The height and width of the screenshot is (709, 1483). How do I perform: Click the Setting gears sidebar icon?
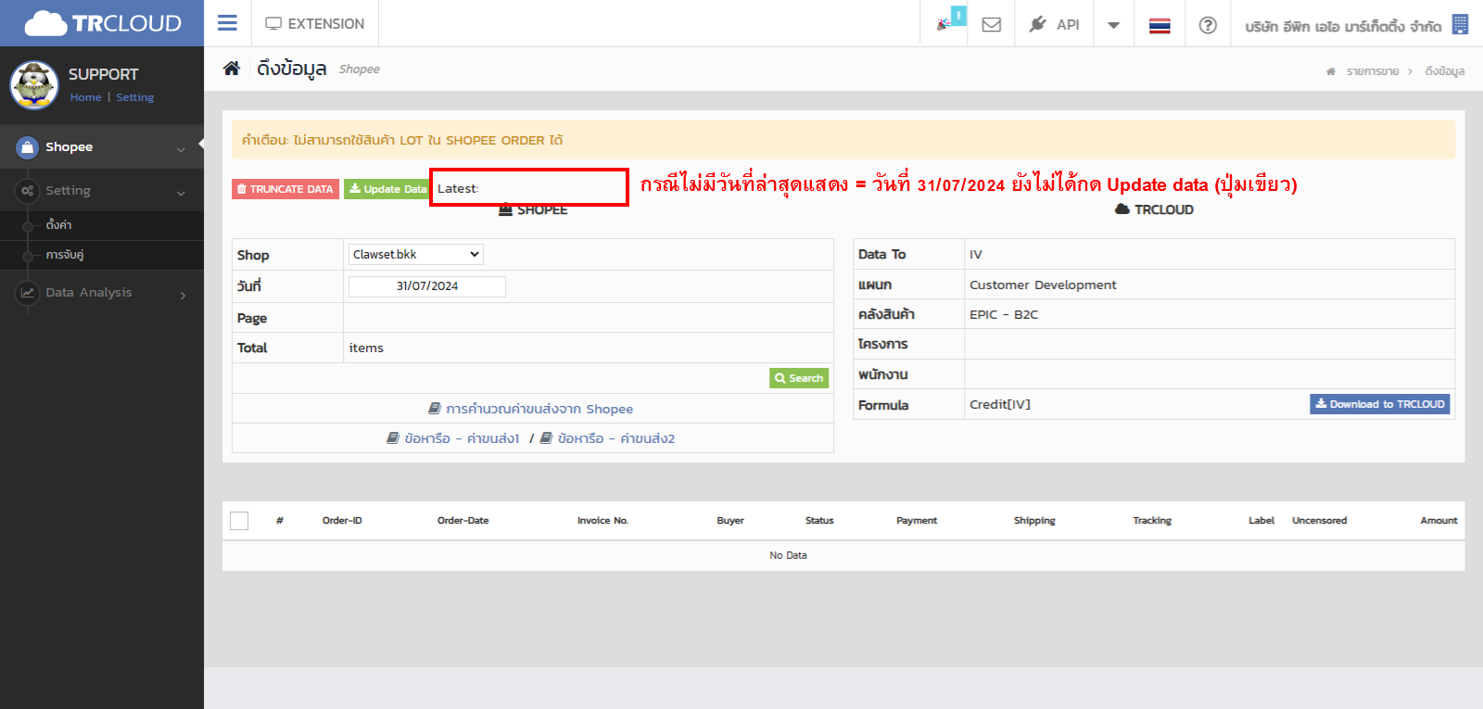tap(28, 191)
